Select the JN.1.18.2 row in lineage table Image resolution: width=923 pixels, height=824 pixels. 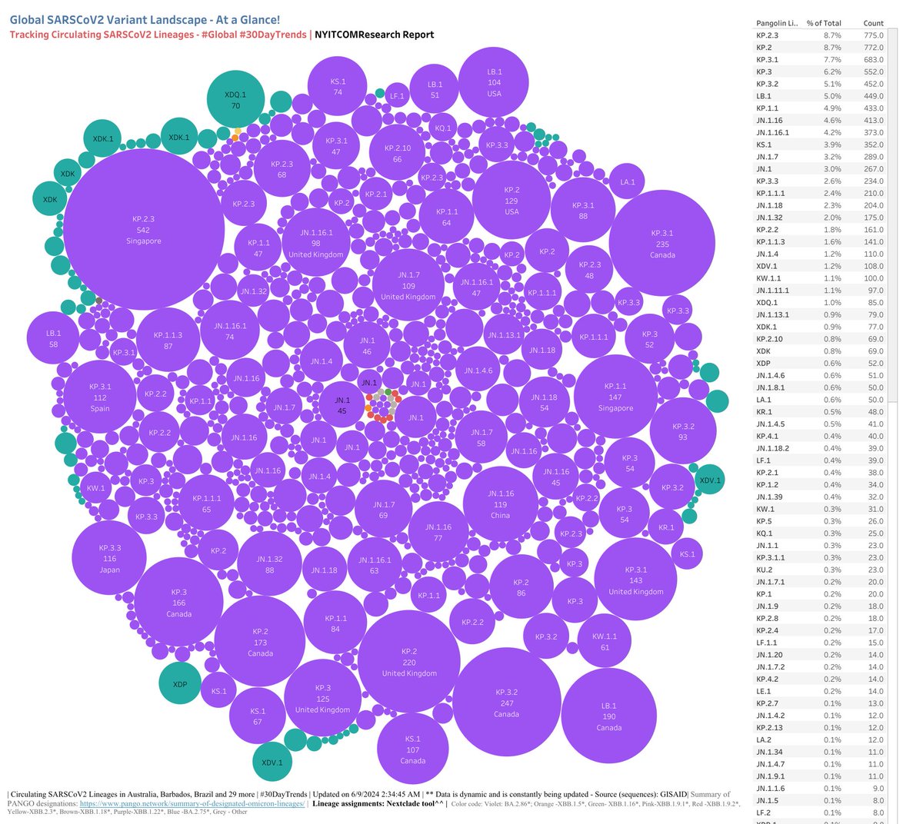(819, 448)
